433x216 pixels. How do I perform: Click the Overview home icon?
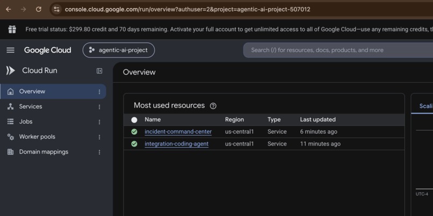pos(11,91)
